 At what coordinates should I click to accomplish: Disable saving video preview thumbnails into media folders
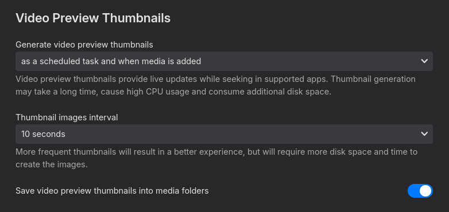point(420,191)
